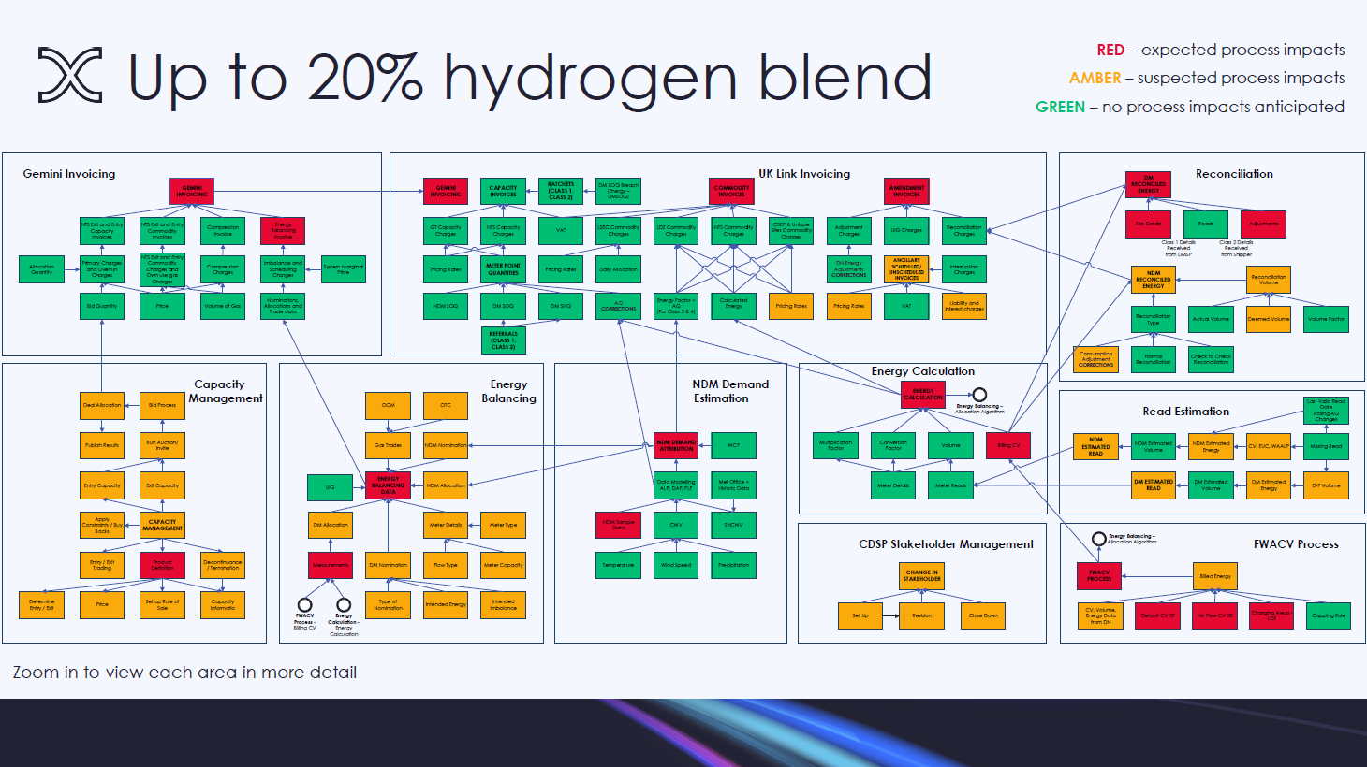This screenshot has height=767, width=1367.
Task: Click the Allocation Algorithm circle in Energy Calculation panel
Action: 979,395
